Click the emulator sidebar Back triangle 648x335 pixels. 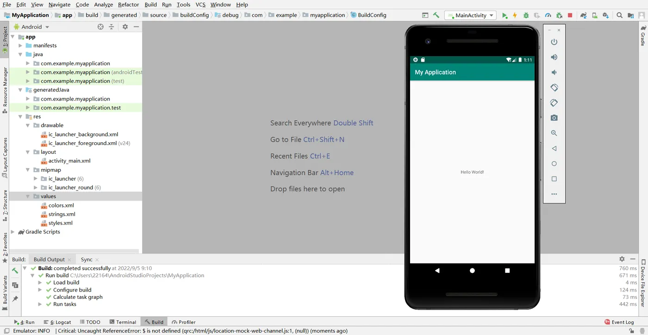click(554, 148)
